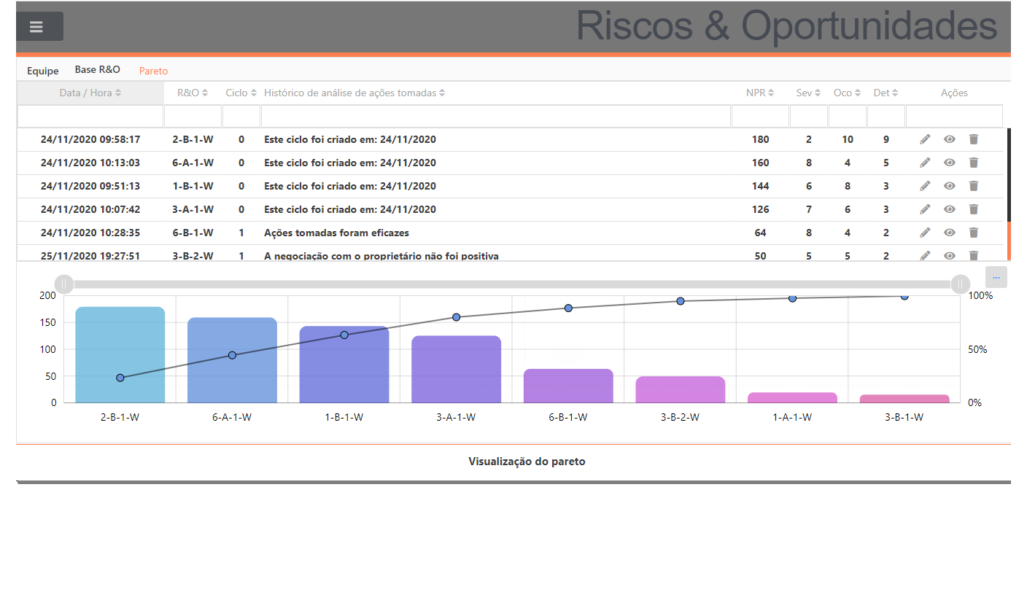Image resolution: width=1027 pixels, height=611 pixels.
Task: Click pencil icon for the 1-B-1-W row
Action: [925, 186]
